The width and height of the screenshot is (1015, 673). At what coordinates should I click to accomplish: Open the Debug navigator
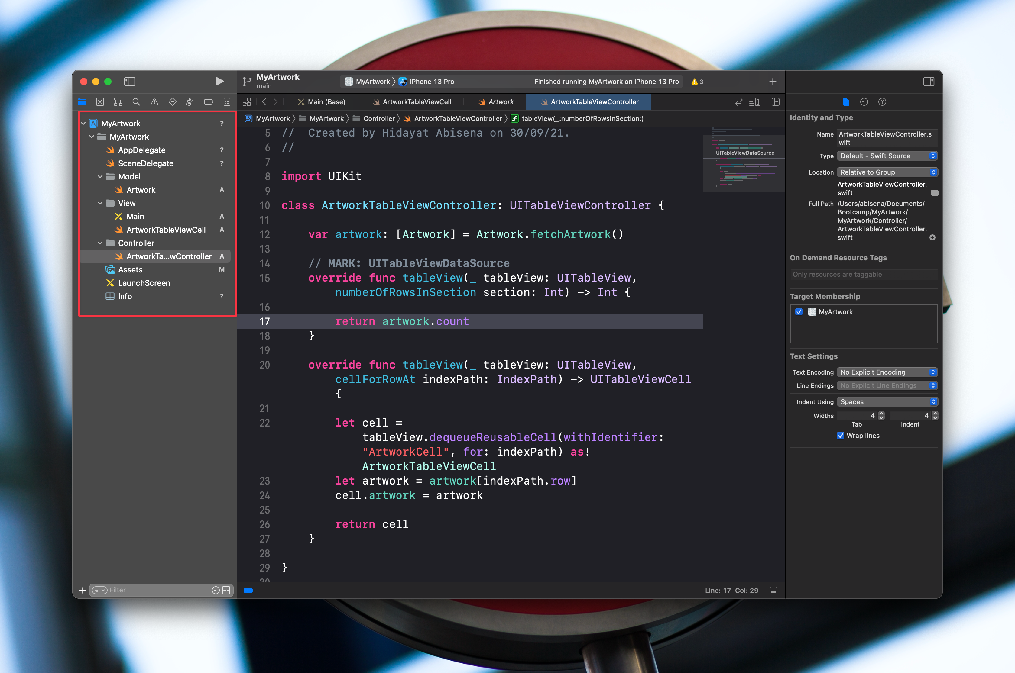[191, 102]
